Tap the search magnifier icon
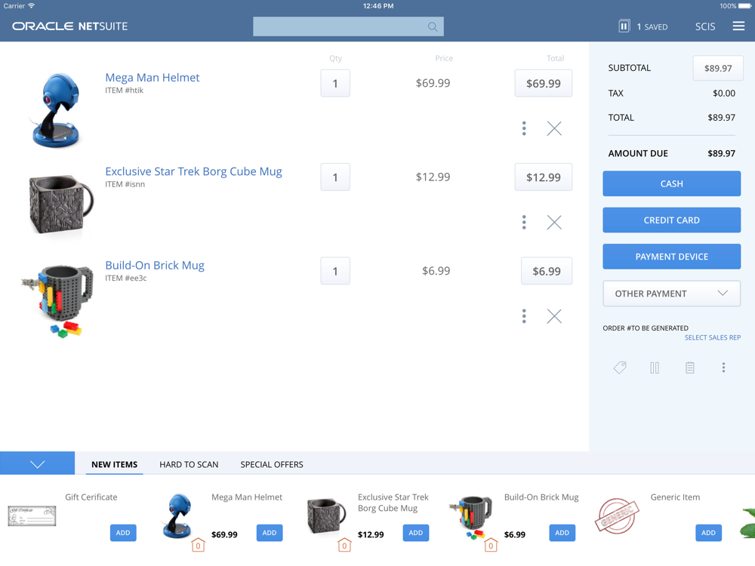 tap(433, 27)
